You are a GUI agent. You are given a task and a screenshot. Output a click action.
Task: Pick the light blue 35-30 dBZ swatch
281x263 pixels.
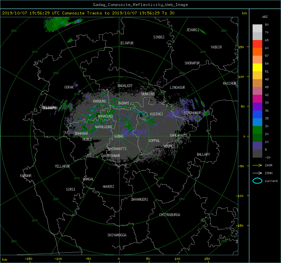[257, 122]
